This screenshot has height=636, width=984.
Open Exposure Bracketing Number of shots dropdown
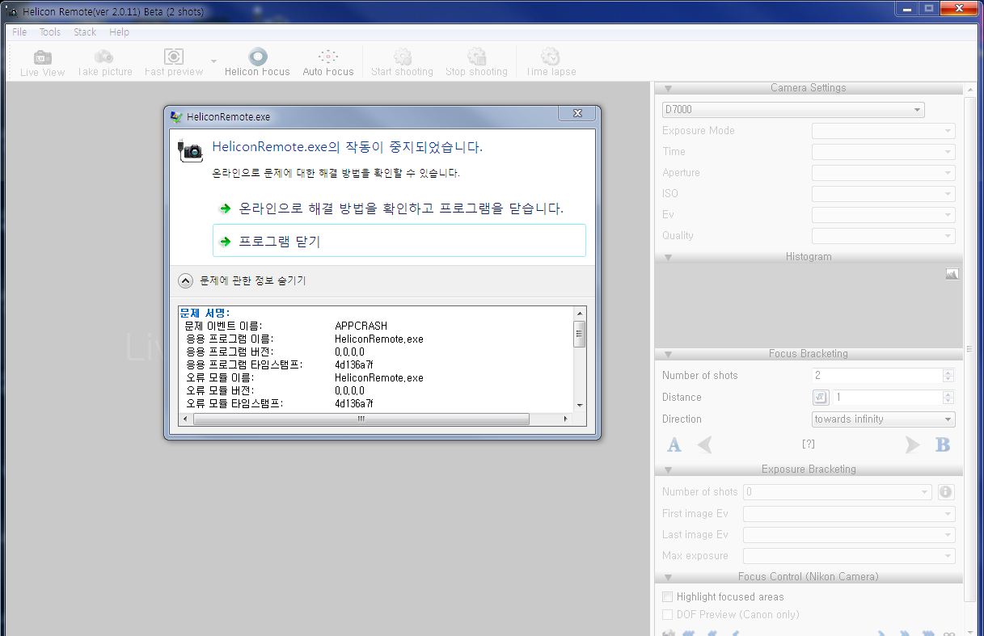(x=838, y=491)
